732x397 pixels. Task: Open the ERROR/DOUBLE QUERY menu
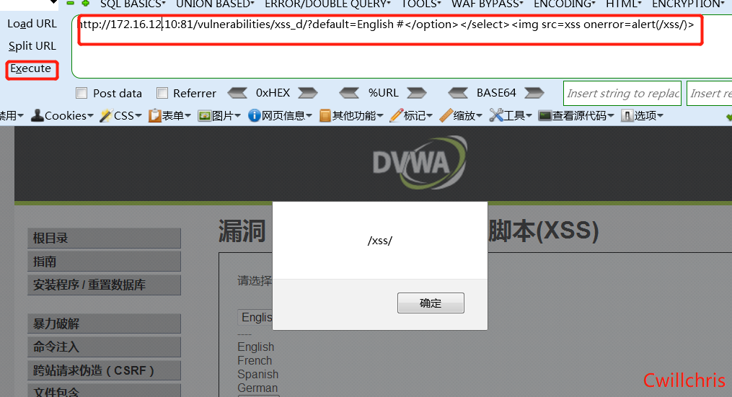pyautogui.click(x=327, y=4)
